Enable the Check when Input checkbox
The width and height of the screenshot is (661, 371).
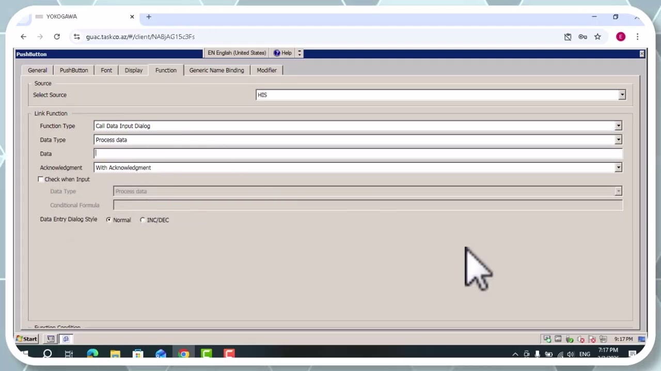(41, 179)
